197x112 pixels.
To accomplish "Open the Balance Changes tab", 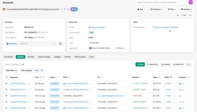I will click(x=44, y=57).
